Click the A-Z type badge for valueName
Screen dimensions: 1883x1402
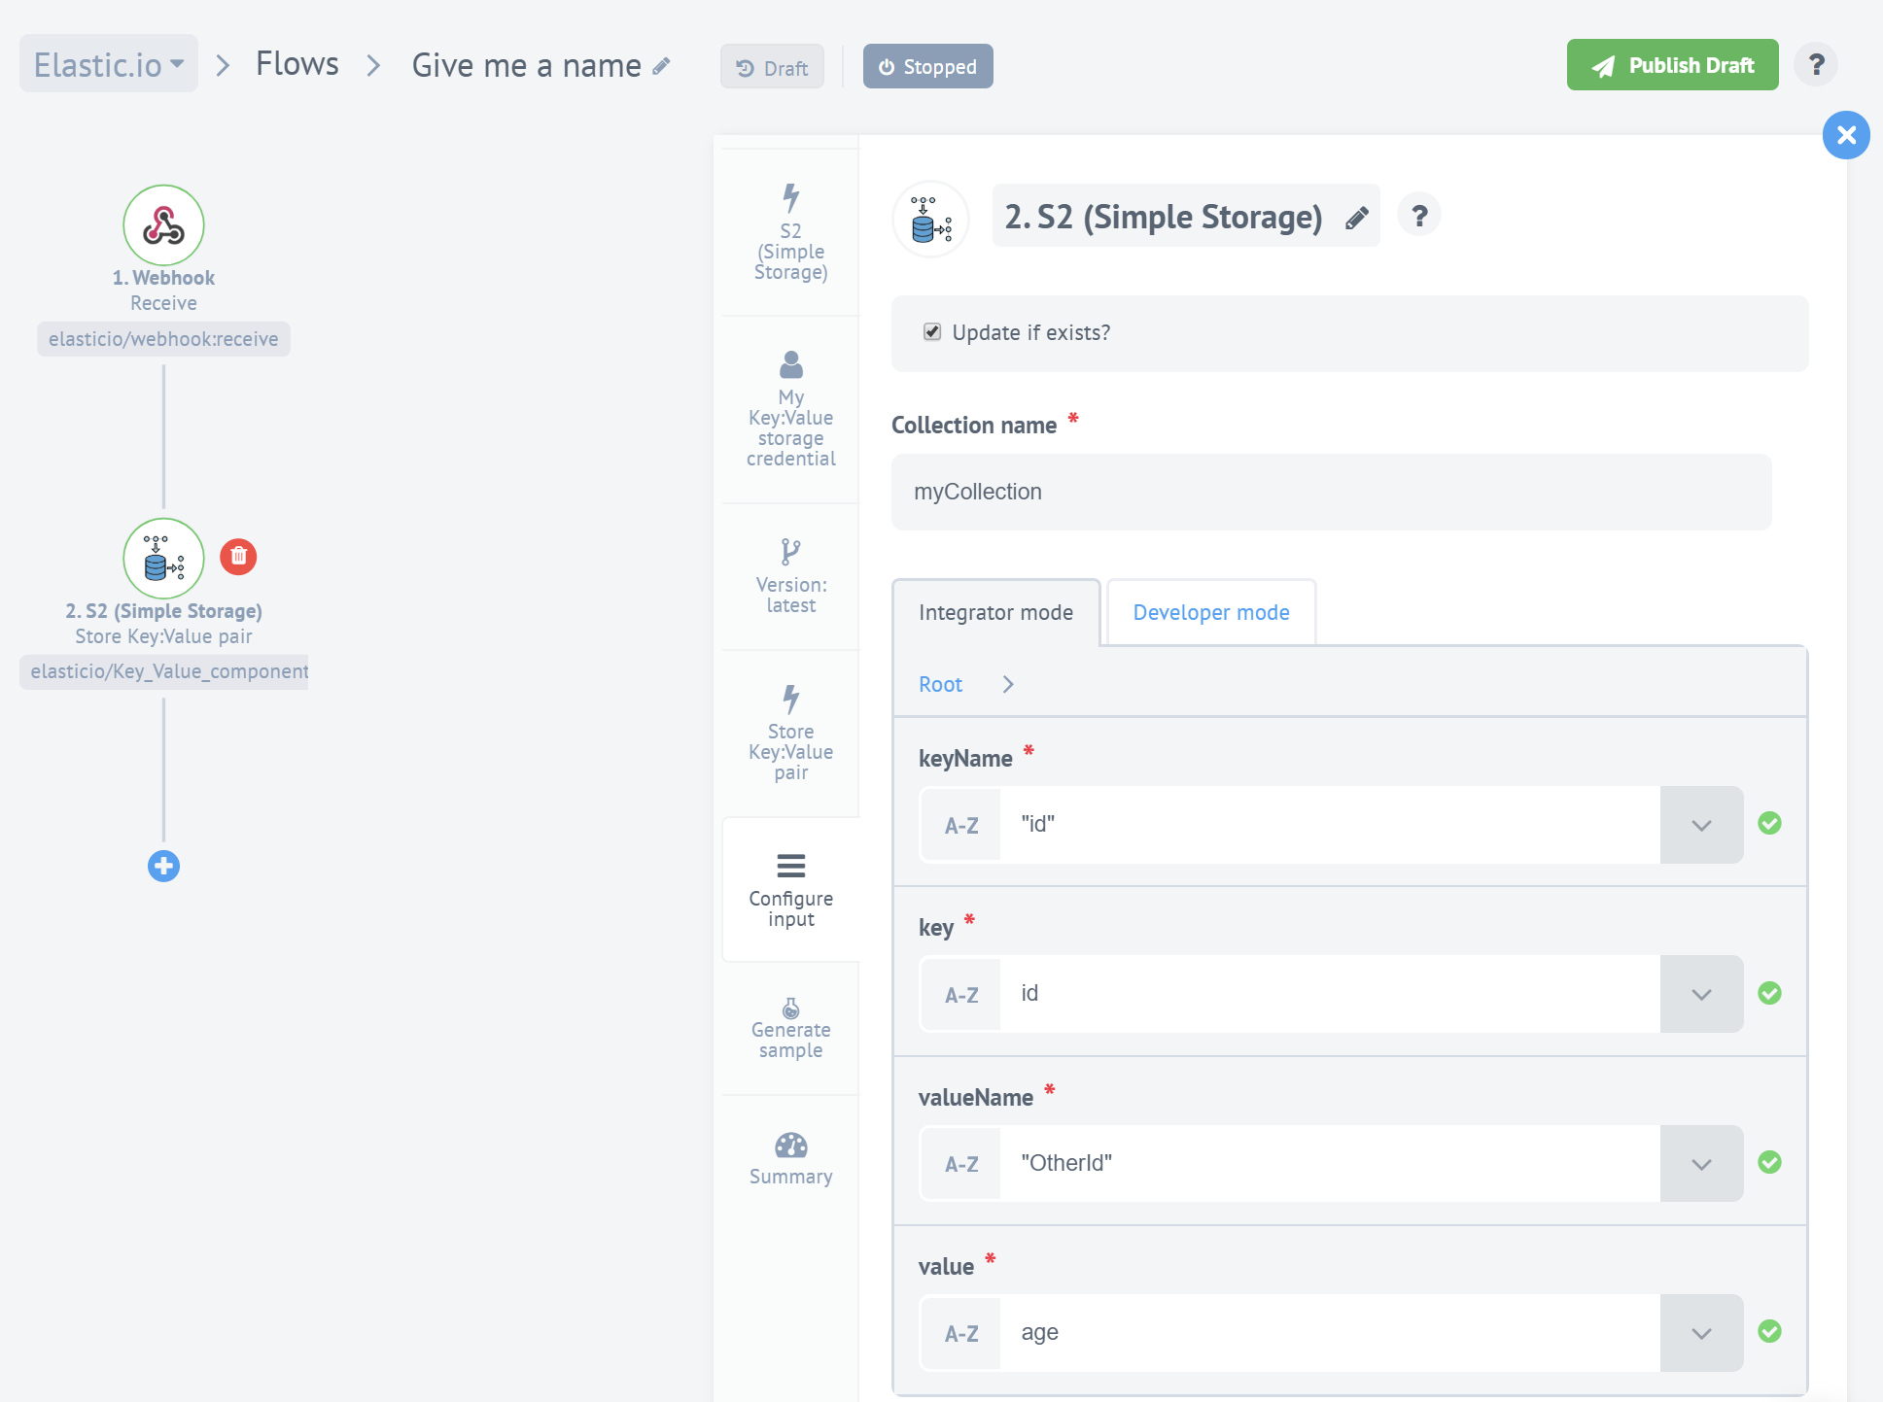pos(960,1164)
